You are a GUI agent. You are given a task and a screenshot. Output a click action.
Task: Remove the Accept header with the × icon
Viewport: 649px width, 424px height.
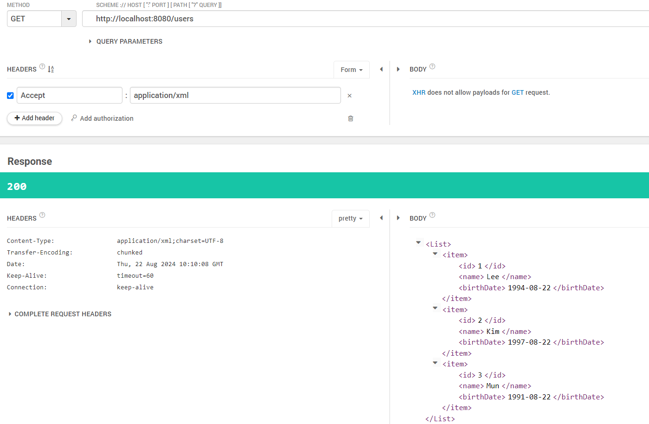point(349,95)
